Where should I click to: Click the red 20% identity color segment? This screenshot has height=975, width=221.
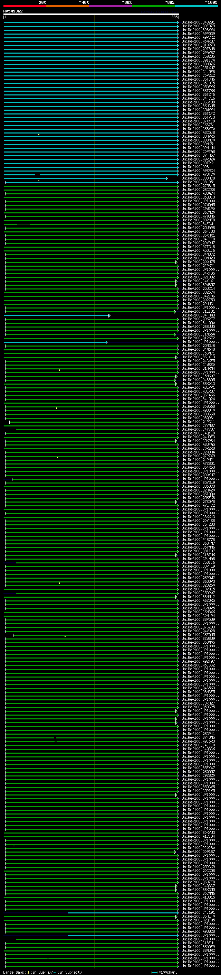click(x=25, y=6)
